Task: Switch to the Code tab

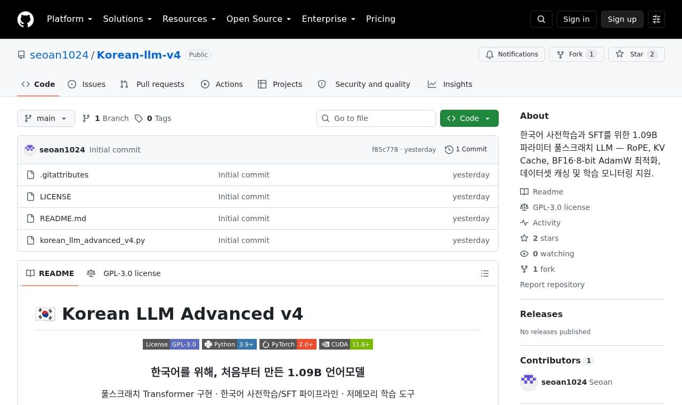Action: 38,84
